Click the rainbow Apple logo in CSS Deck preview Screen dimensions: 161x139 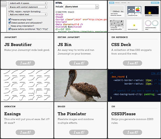138,9
